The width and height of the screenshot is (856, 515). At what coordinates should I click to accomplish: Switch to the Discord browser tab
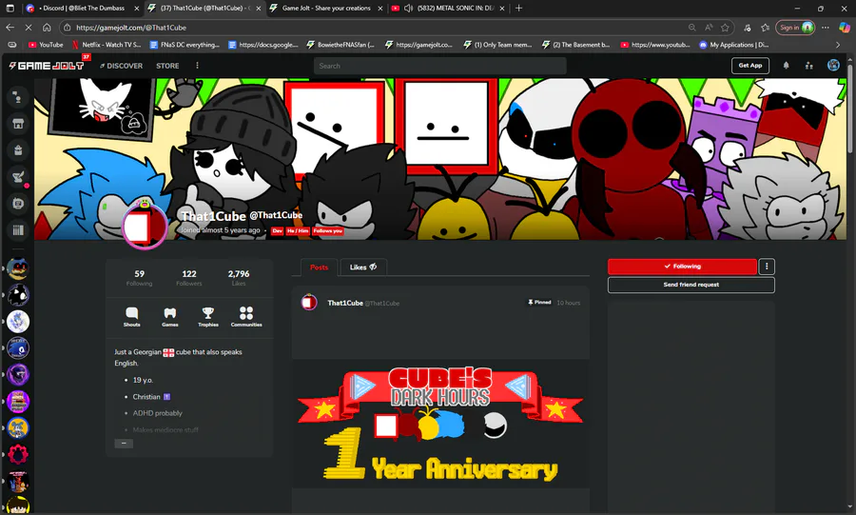point(82,9)
